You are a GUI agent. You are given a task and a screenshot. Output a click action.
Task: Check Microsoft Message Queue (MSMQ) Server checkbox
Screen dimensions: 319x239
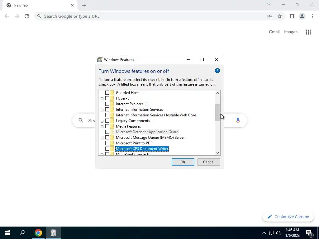[x=107, y=138]
